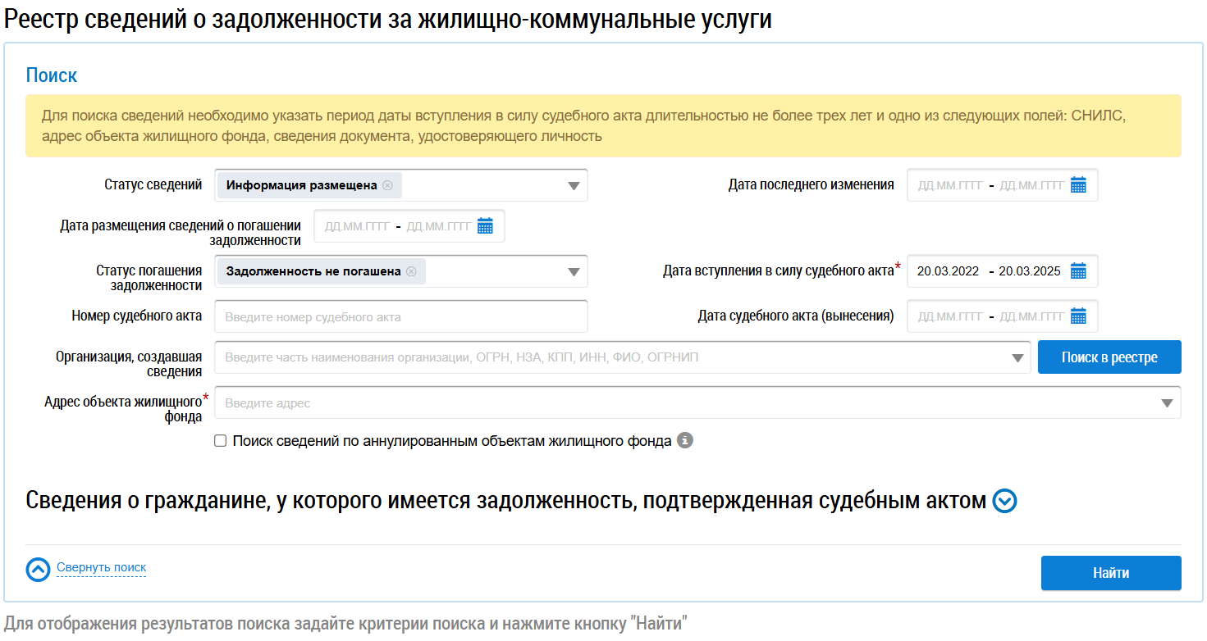Open calendar for court act issue date
The image size is (1207, 641).
point(1078,316)
